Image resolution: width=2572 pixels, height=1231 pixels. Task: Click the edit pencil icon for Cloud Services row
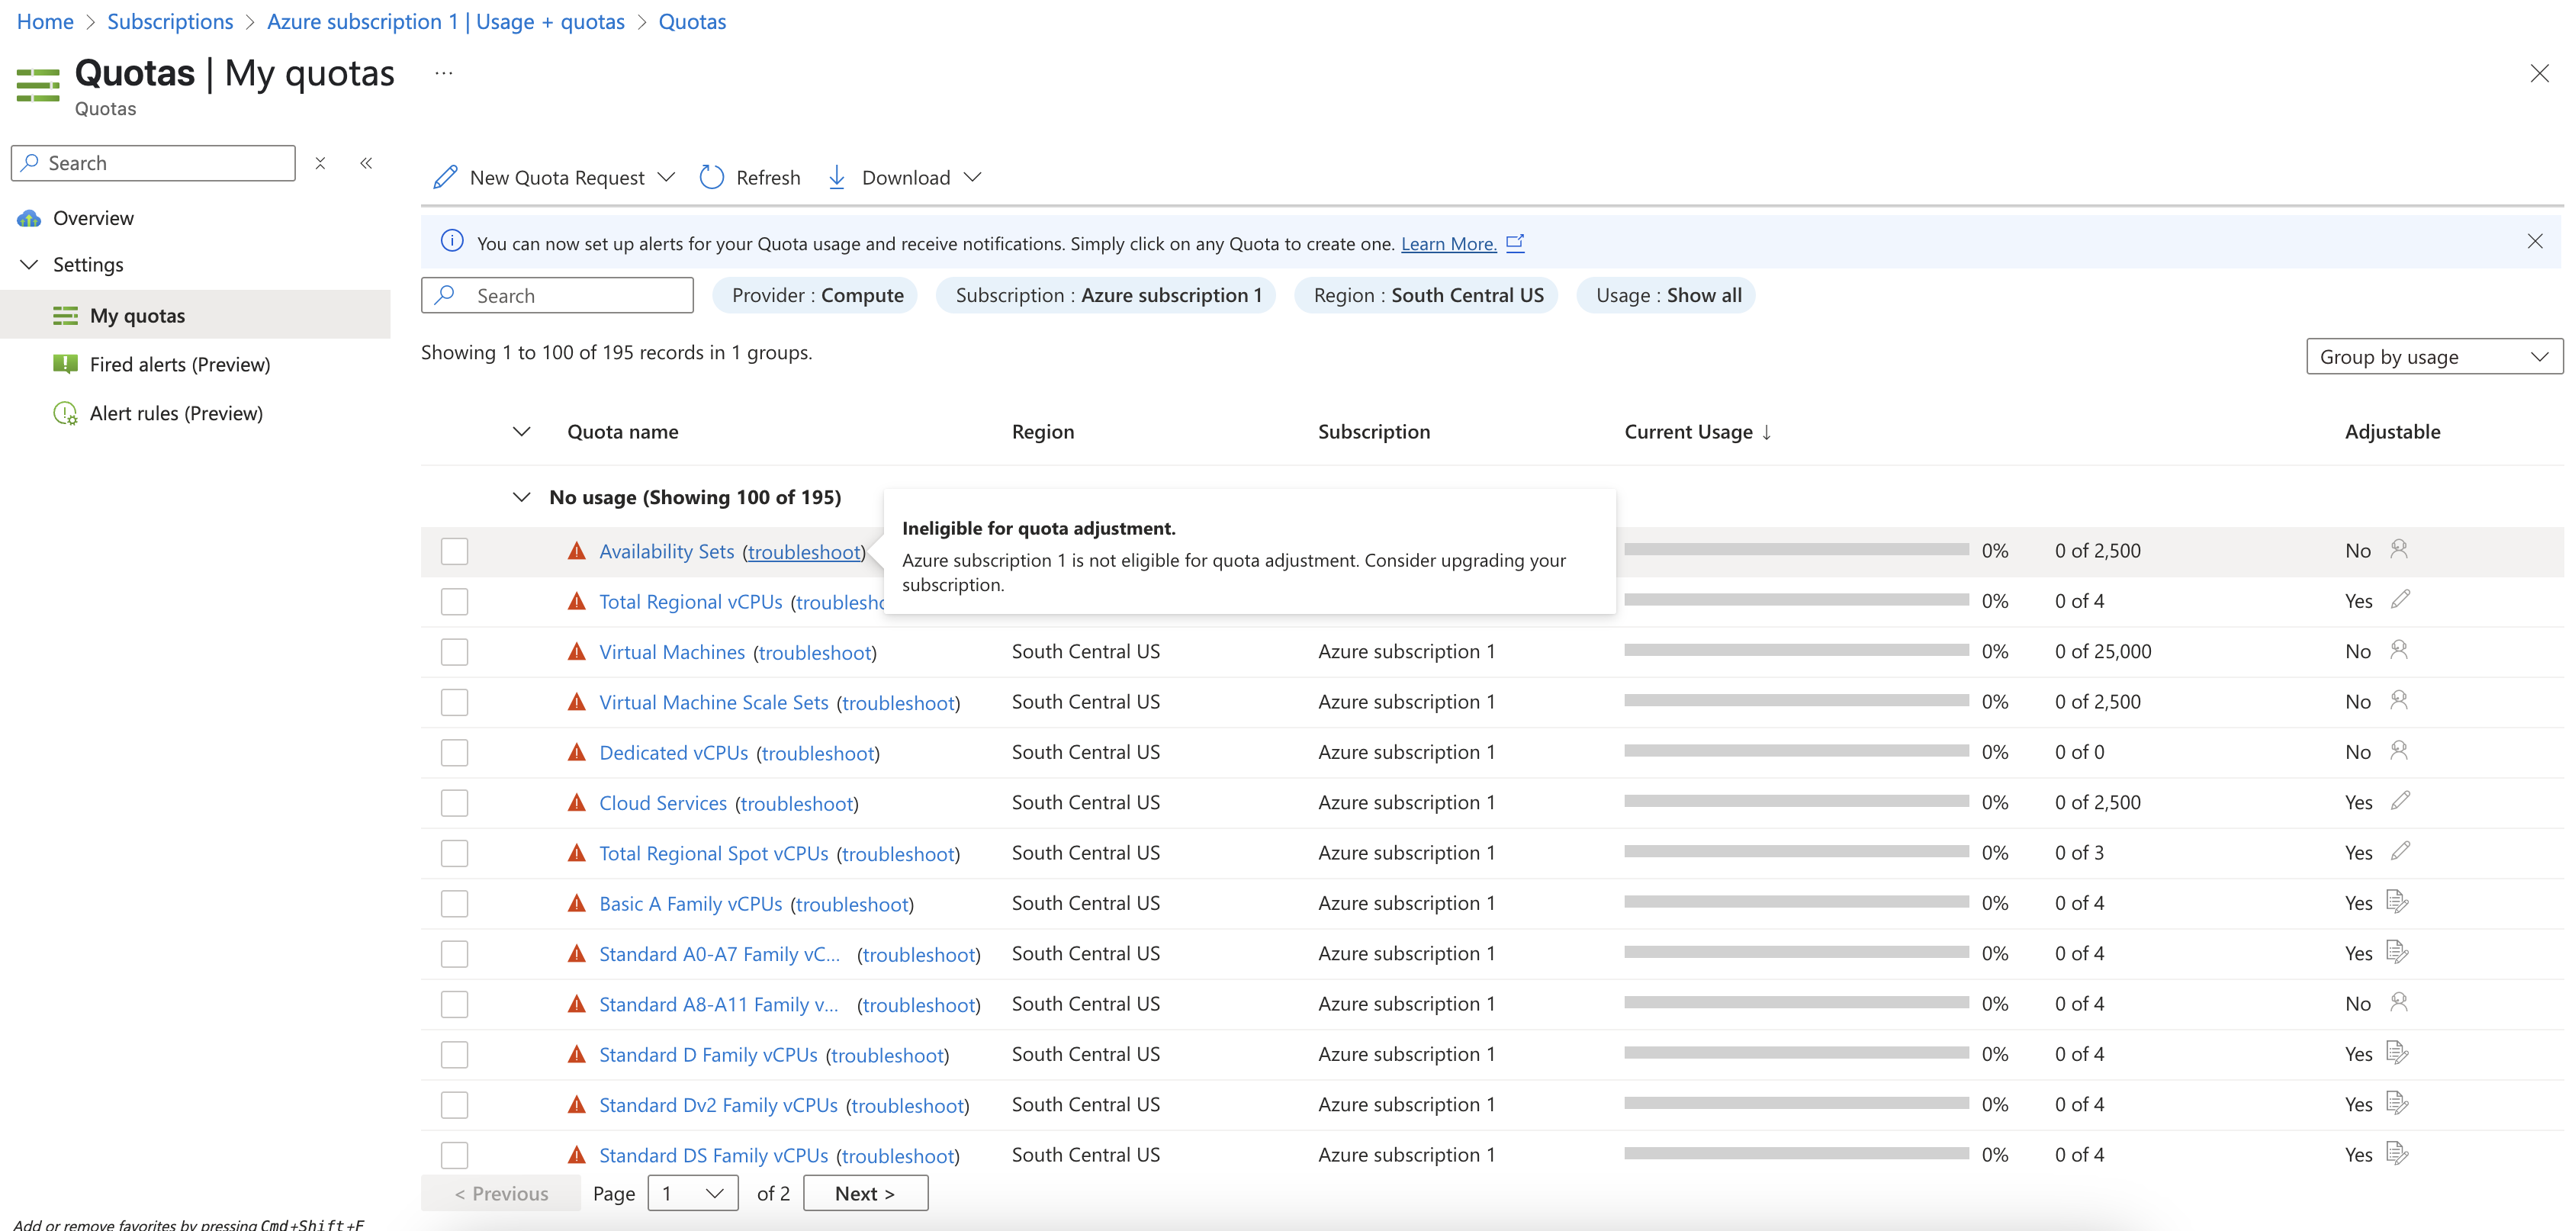2400,801
